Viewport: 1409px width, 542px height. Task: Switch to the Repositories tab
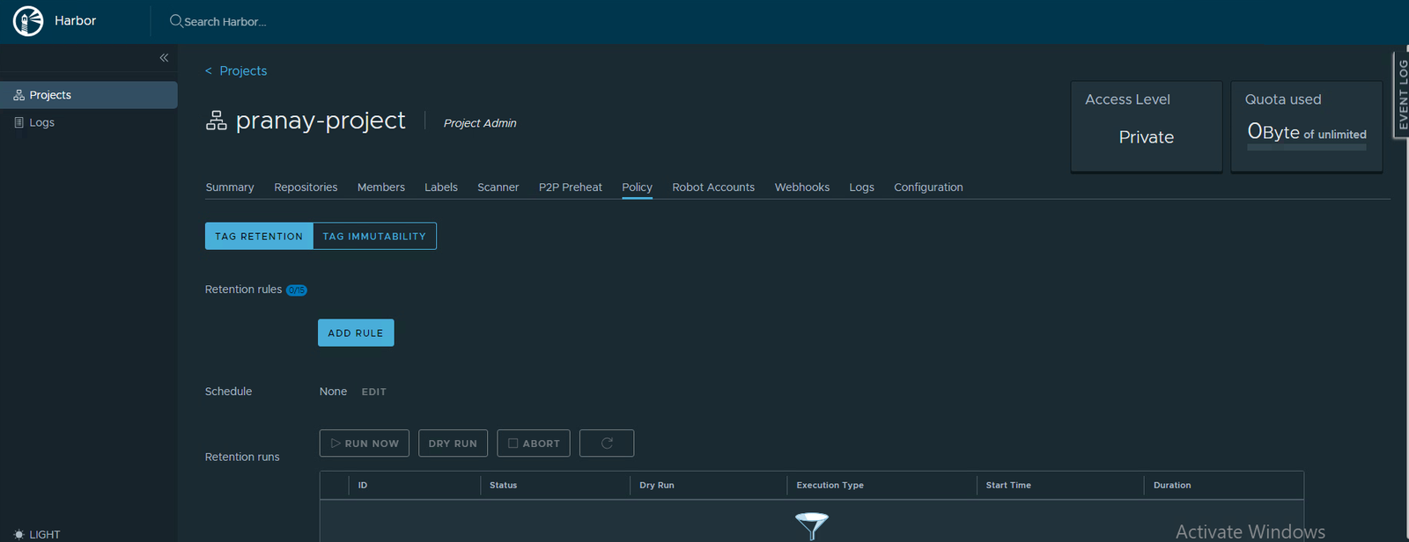click(x=306, y=187)
